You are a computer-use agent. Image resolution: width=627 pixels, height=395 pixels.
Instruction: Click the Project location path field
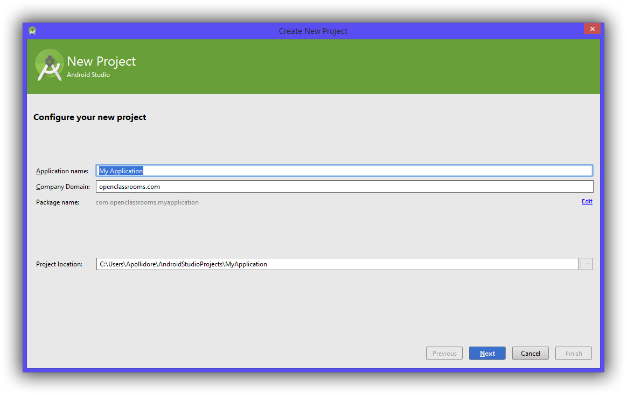[338, 264]
